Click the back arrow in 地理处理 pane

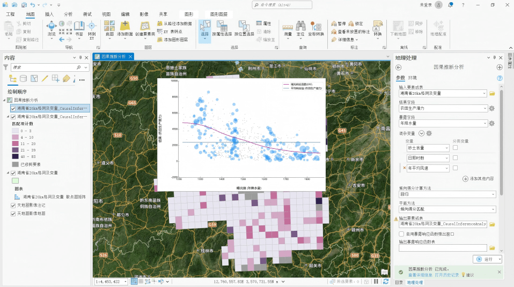click(398, 67)
